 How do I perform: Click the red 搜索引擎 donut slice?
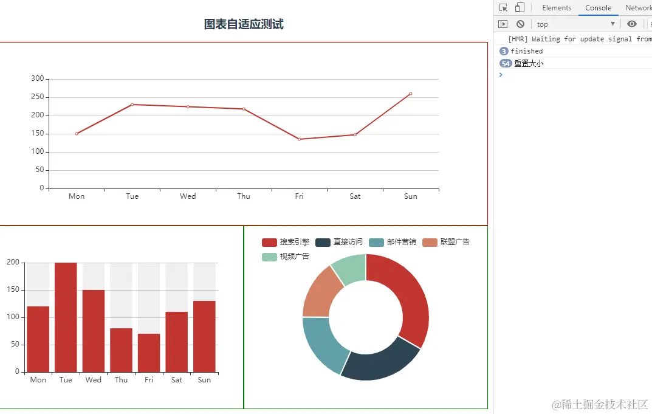click(410, 291)
